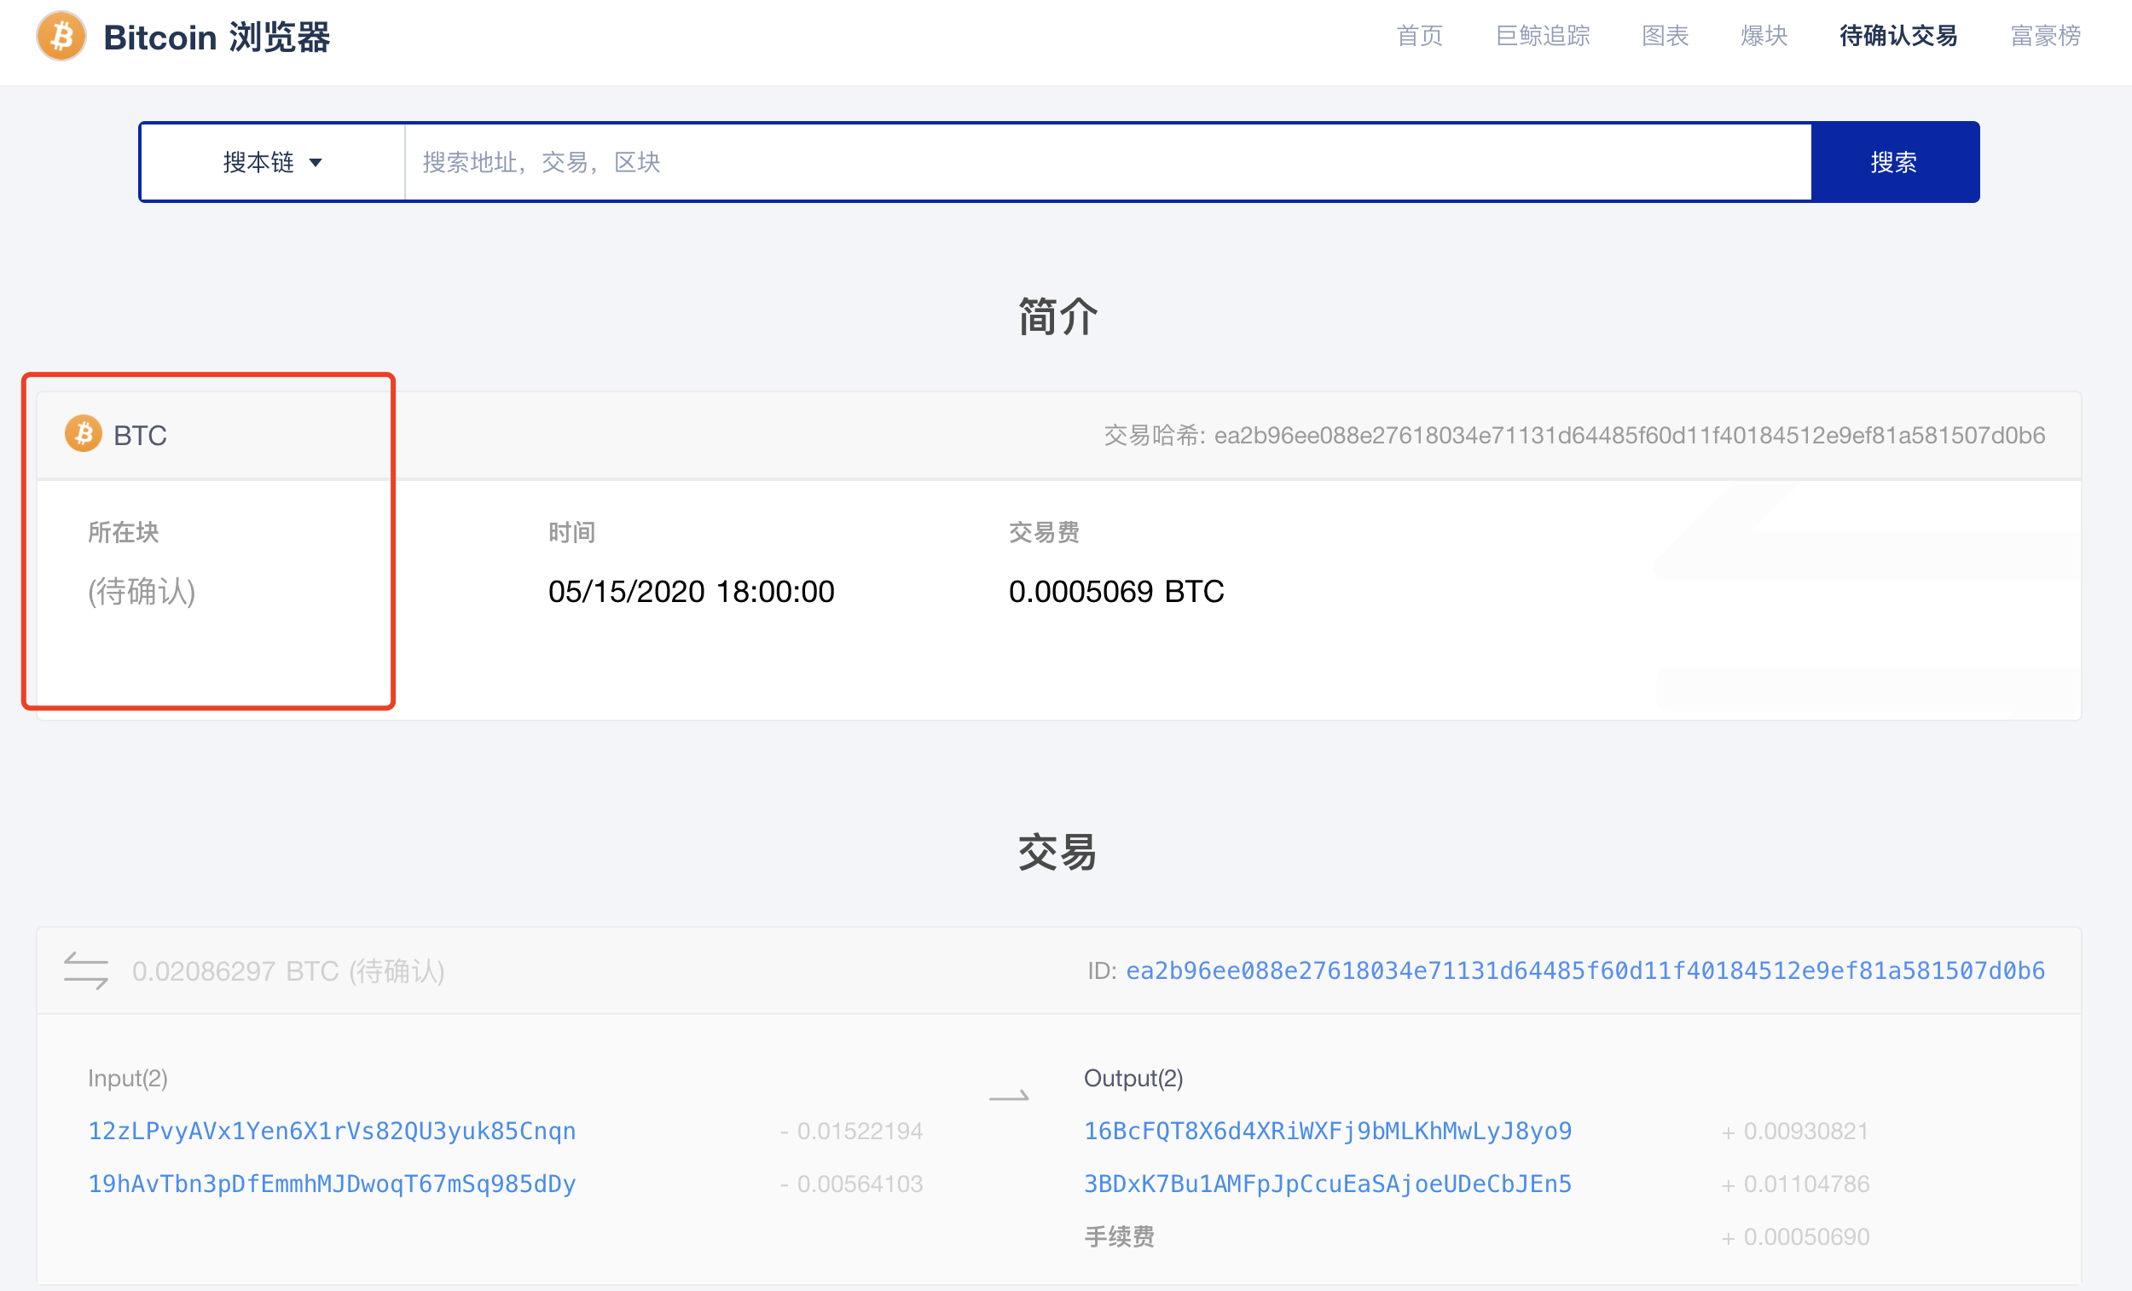Open the 巨鲸追踪 nav item
The image size is (2132, 1291).
1543,36
